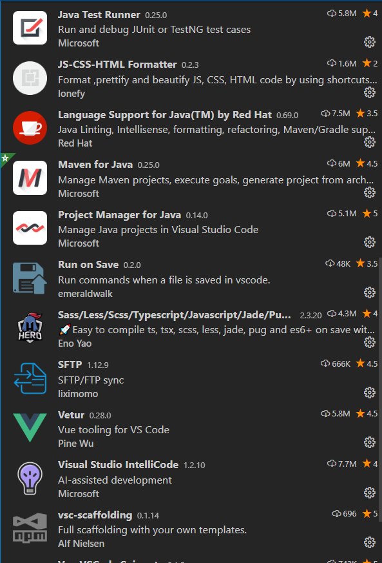Click description 'Run and debug JUnit or TestNG'
This screenshot has width=382, height=563.
point(154,30)
